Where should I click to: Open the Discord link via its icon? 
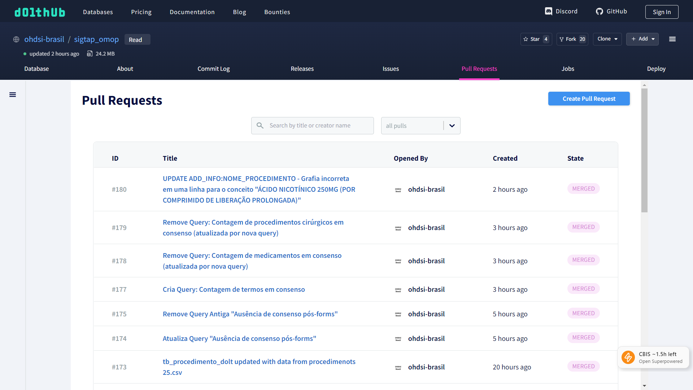(549, 11)
